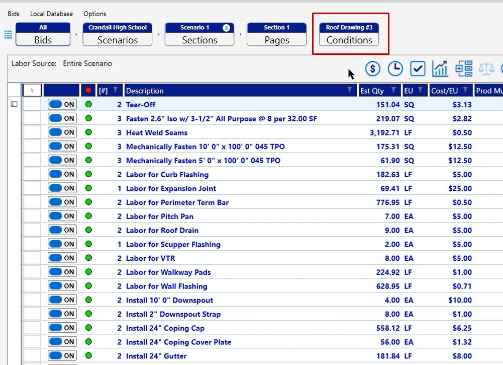Click the balance scales icon
This screenshot has height=365, width=503.
[486, 69]
